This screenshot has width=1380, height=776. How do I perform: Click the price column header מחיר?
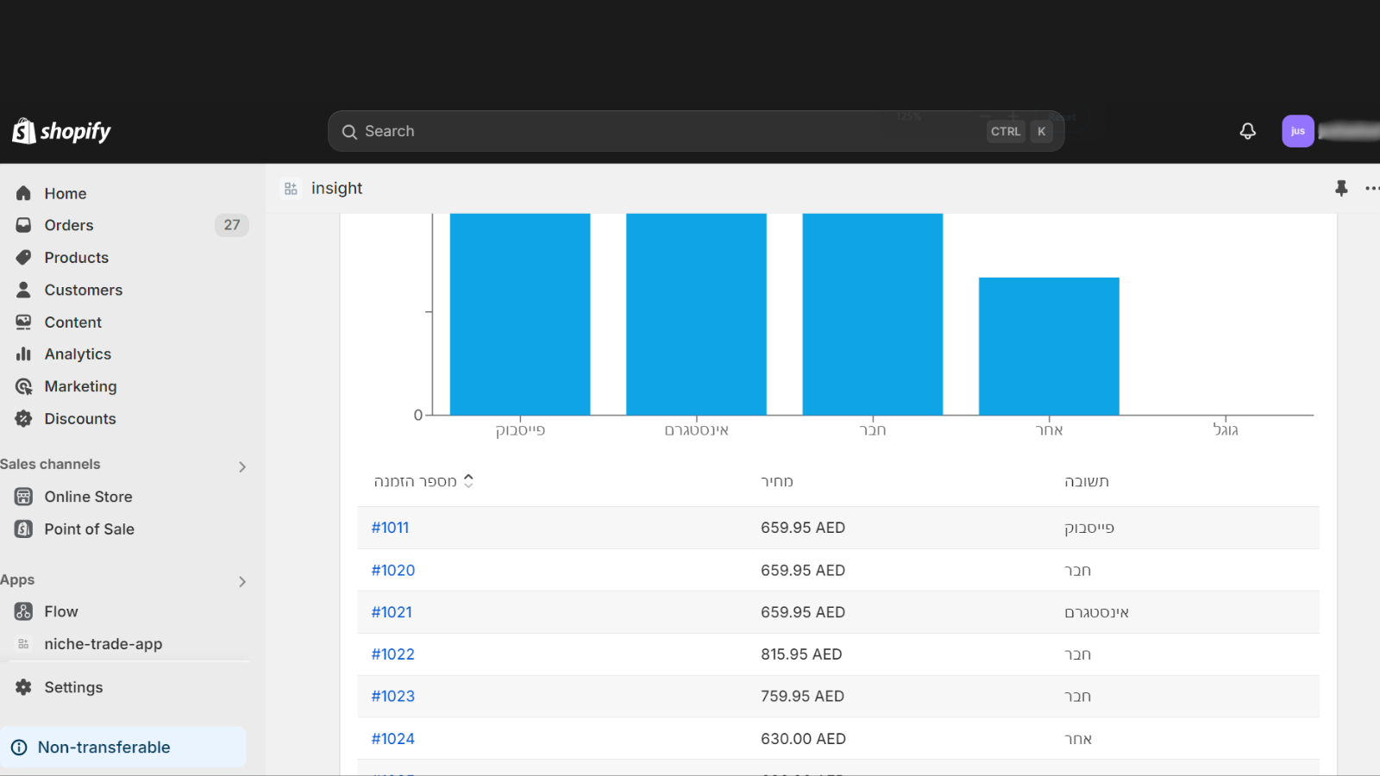click(776, 481)
